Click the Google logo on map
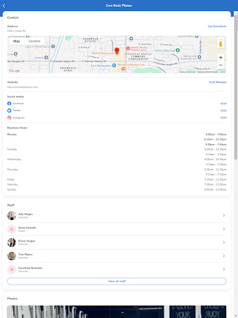The image size is (238, 318). (14, 71)
